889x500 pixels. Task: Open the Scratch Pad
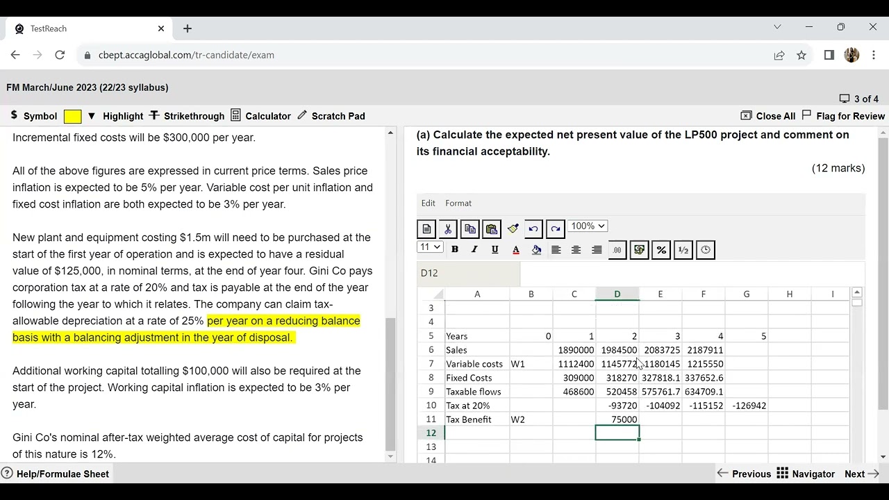click(x=331, y=116)
